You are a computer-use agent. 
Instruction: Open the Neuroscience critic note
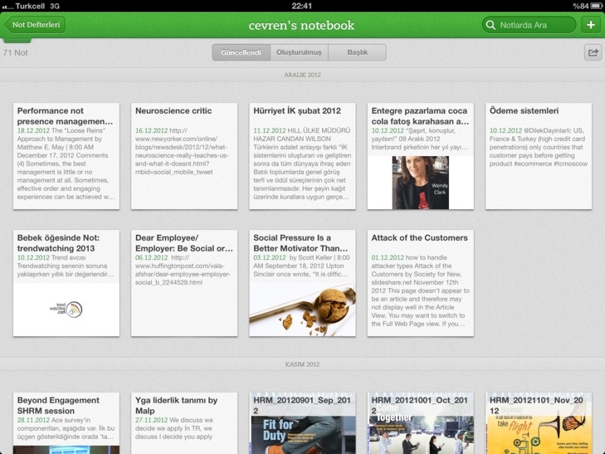click(x=184, y=156)
